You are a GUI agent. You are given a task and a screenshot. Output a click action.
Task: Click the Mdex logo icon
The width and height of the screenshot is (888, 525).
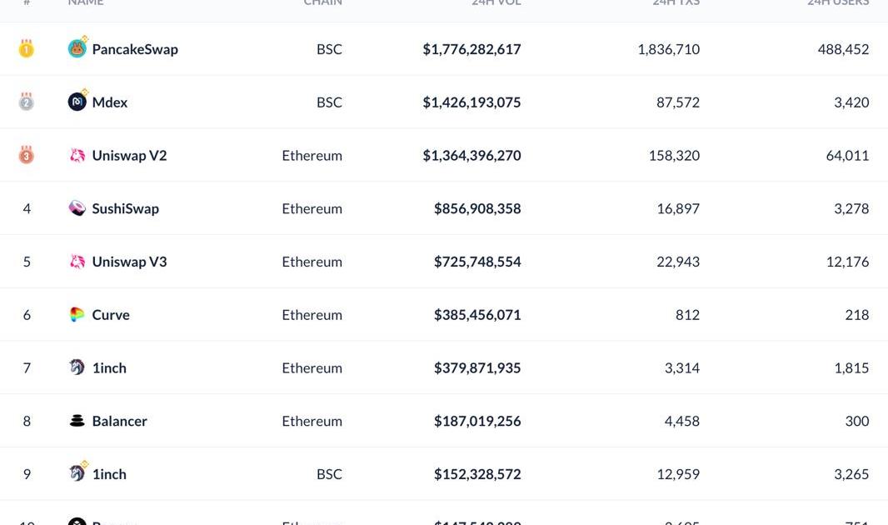[x=77, y=102]
